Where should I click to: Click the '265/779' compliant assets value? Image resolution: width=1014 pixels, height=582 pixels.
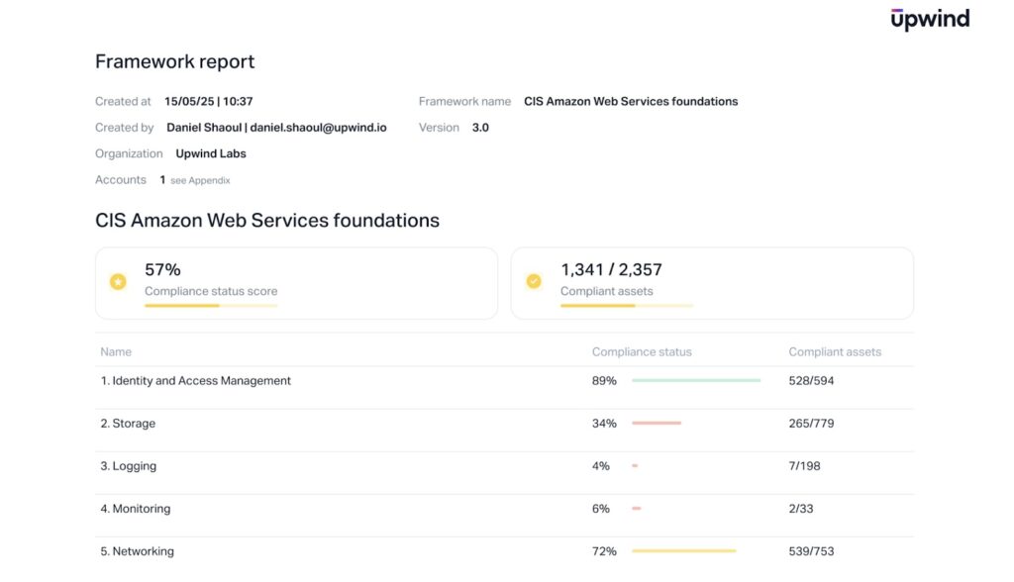811,424
